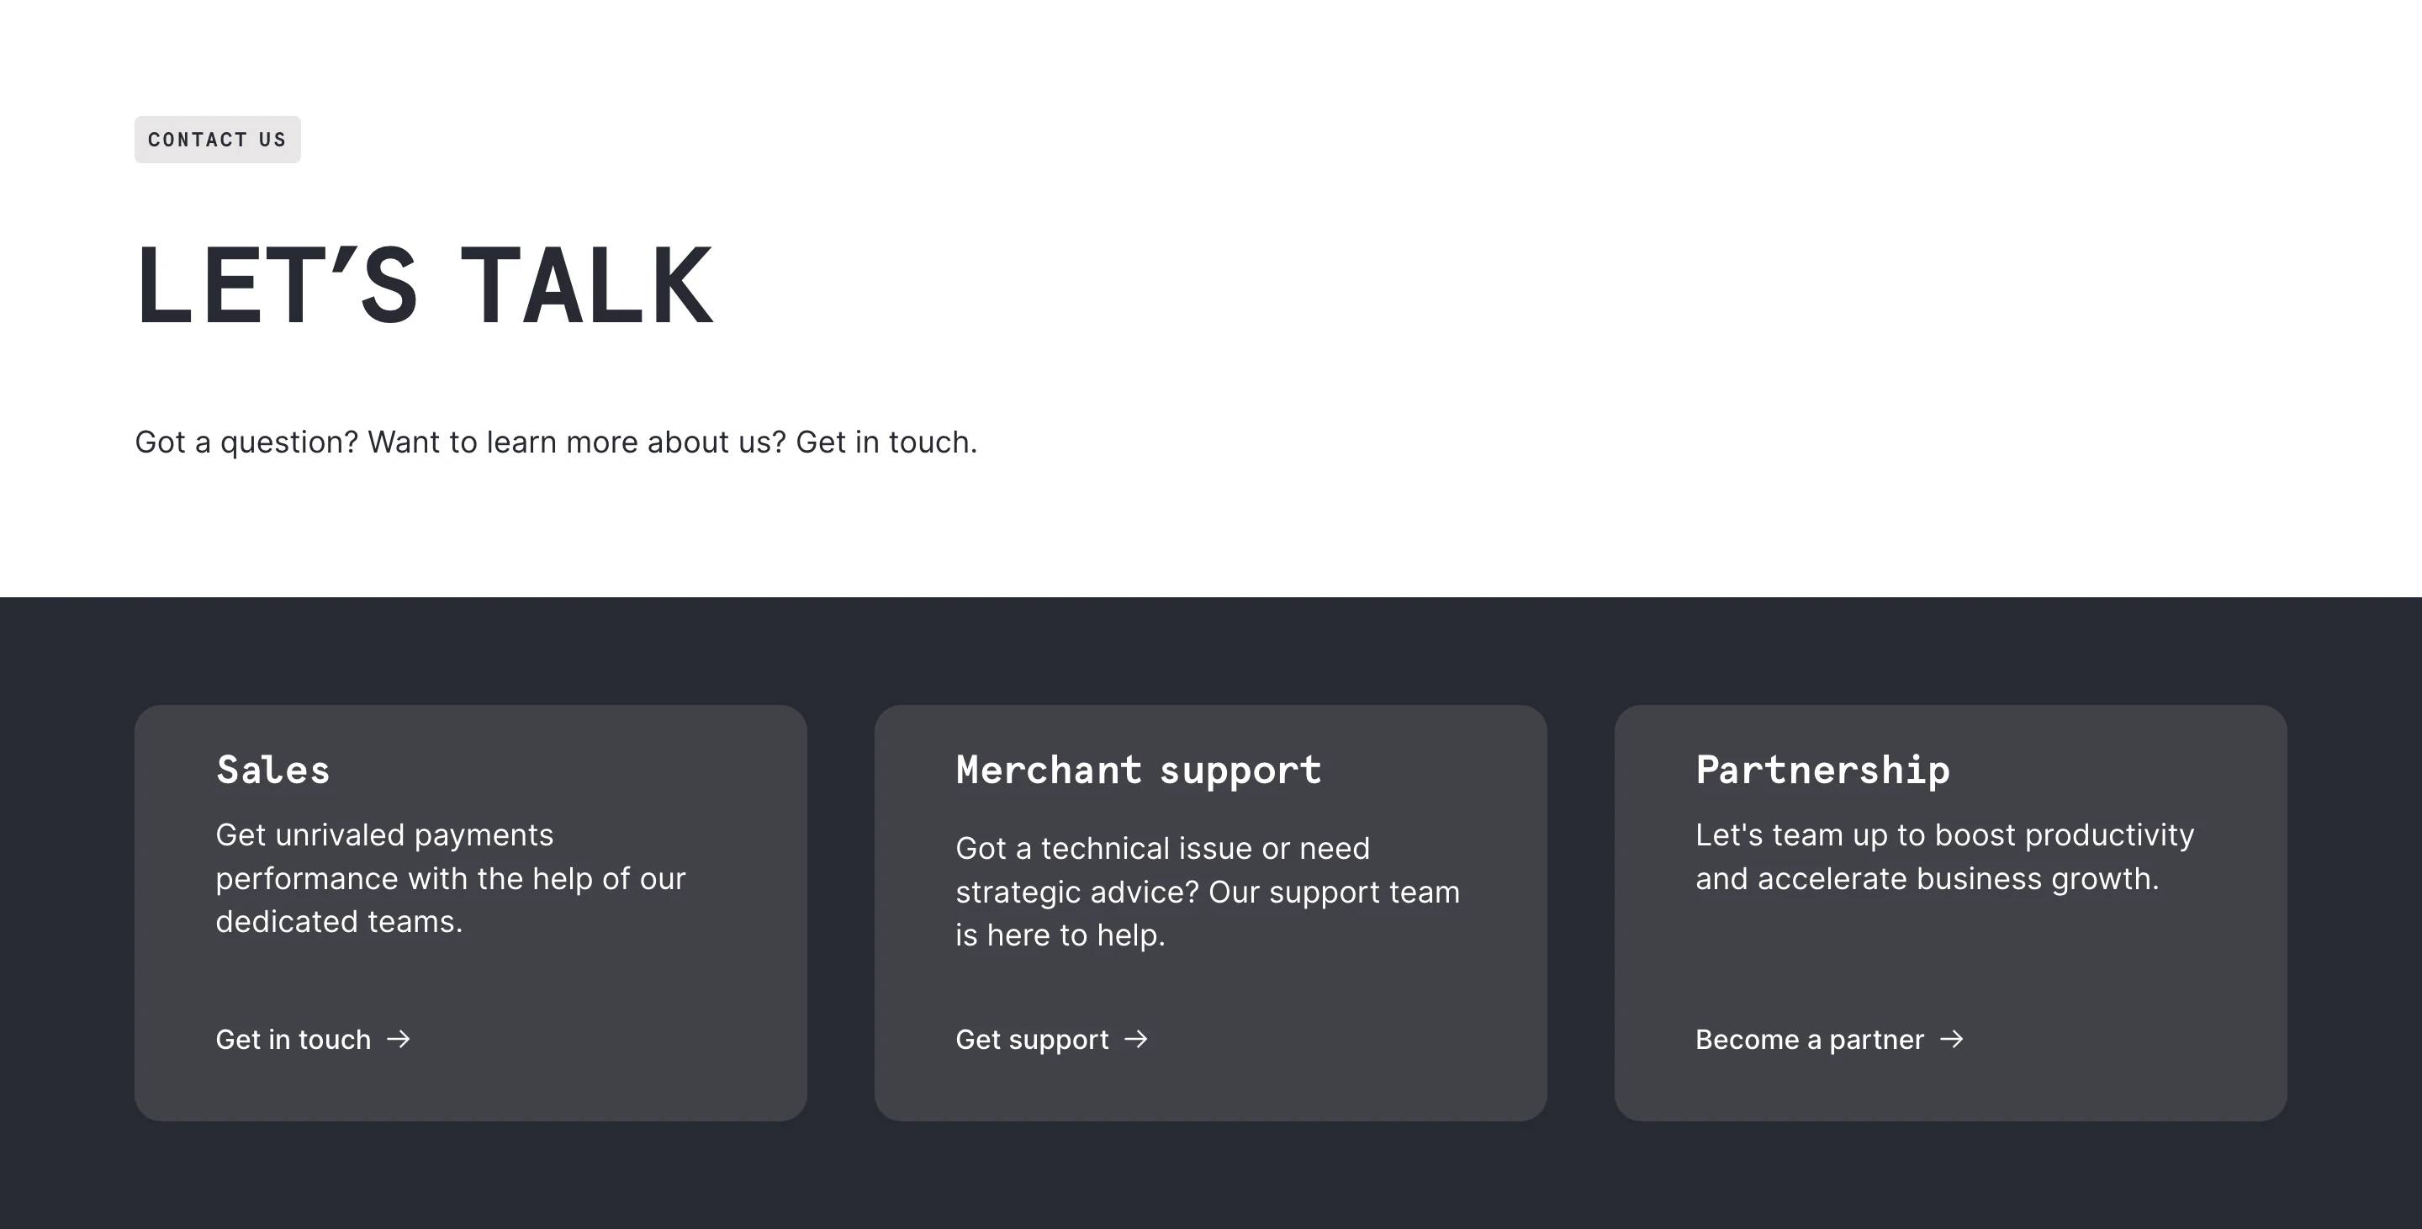
Task: Click the dark section background below cards
Action: [1211, 1175]
